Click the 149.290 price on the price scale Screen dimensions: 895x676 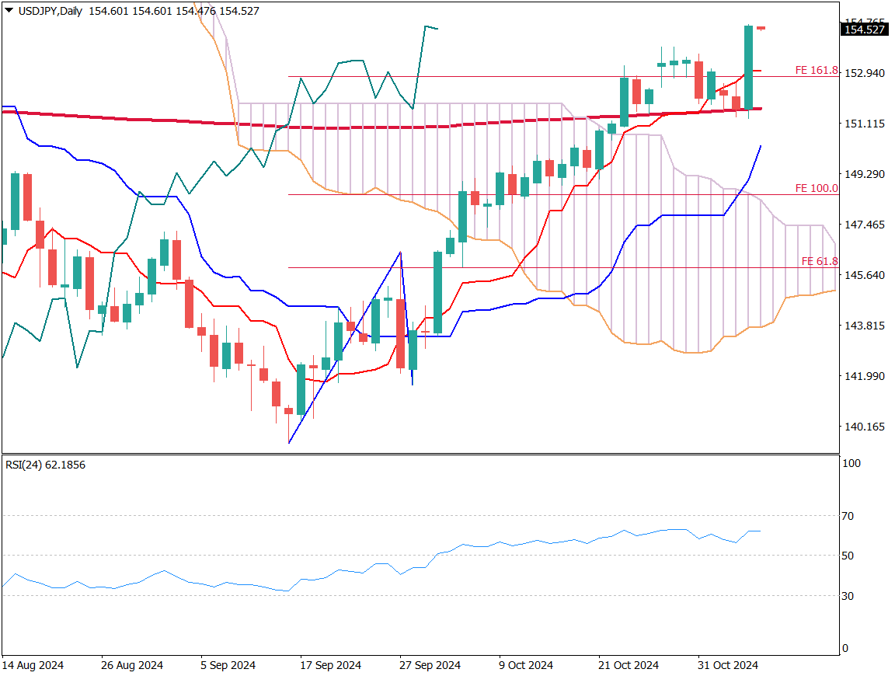point(864,174)
